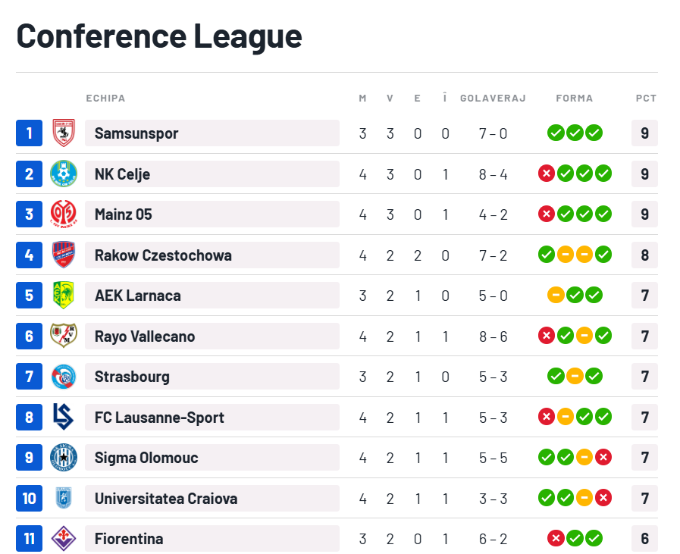Click the rank 1 position badge
Viewport: 680px width, 554px height.
tap(29, 133)
